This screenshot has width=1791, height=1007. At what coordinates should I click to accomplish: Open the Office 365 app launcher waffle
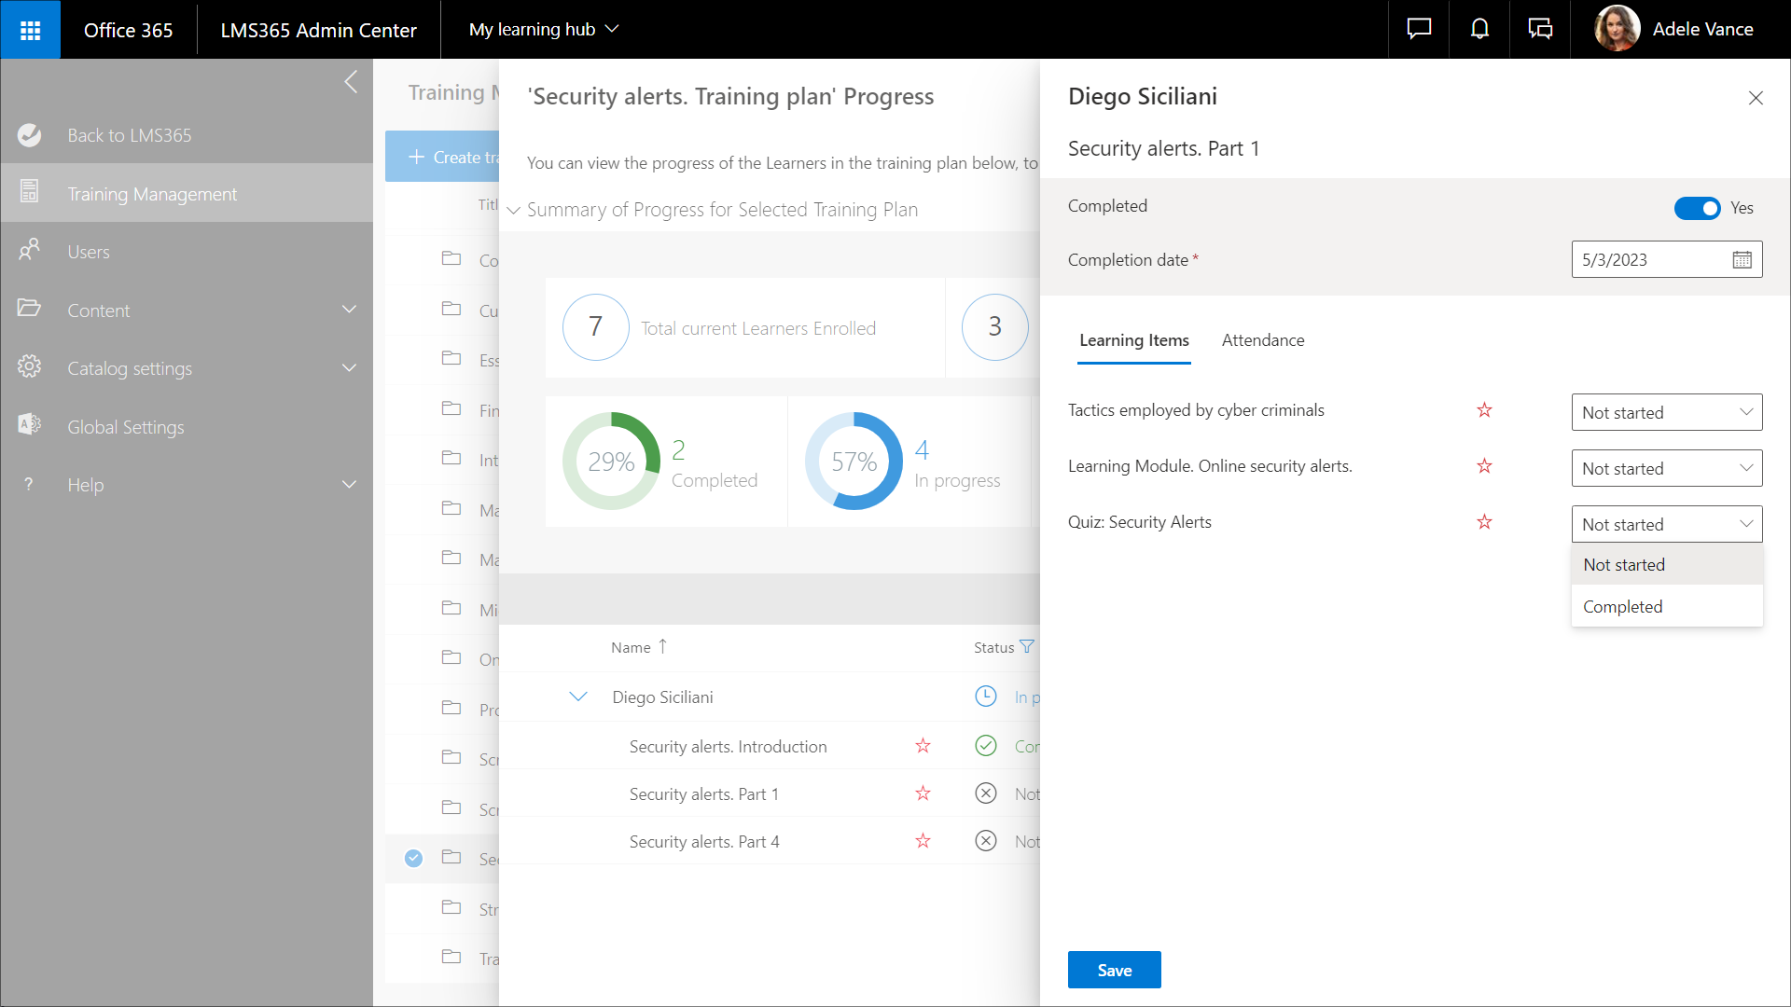(x=30, y=30)
